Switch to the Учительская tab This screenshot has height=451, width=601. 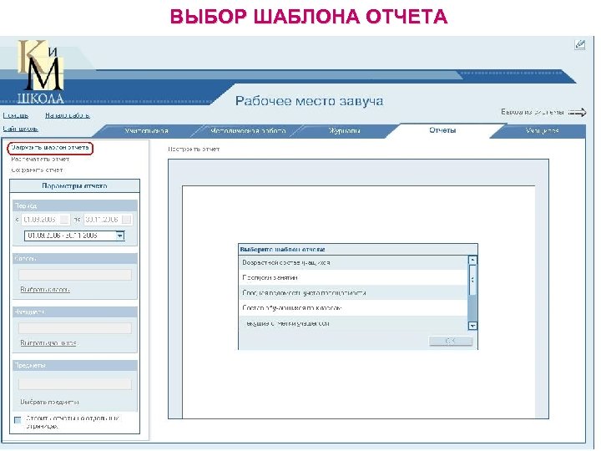pos(146,131)
